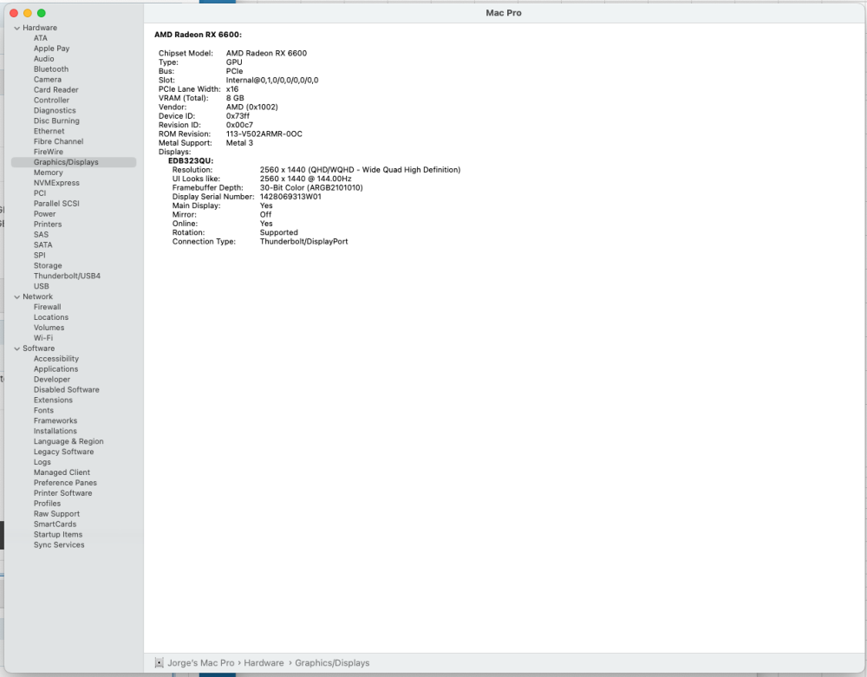The height and width of the screenshot is (677, 867).
Task: Select NVMExpress in the sidebar
Action: coord(56,183)
